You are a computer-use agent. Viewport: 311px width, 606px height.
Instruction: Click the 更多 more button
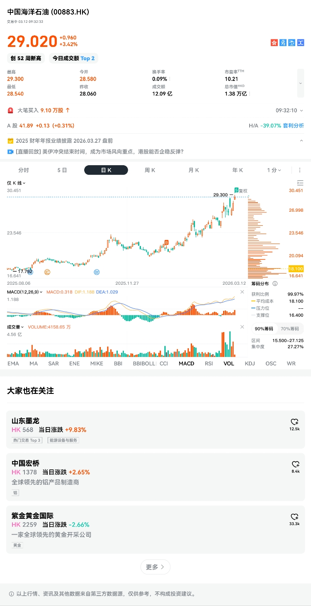[x=155, y=567]
